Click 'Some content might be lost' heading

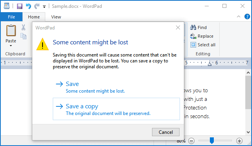pyautogui.click(x=90, y=42)
